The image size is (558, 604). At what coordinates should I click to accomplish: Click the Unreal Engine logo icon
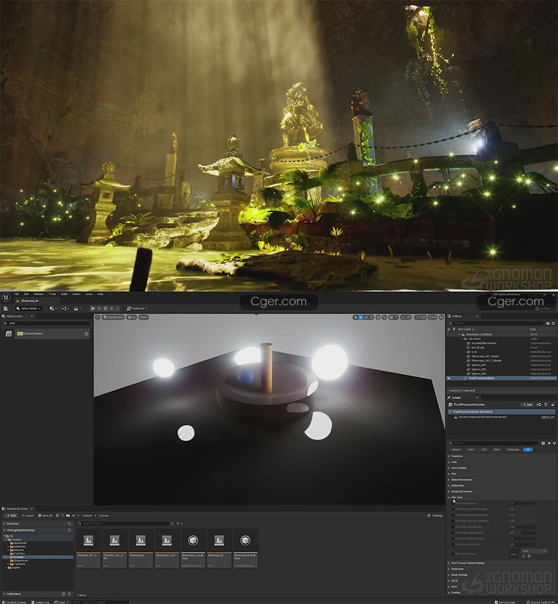(x=6, y=298)
